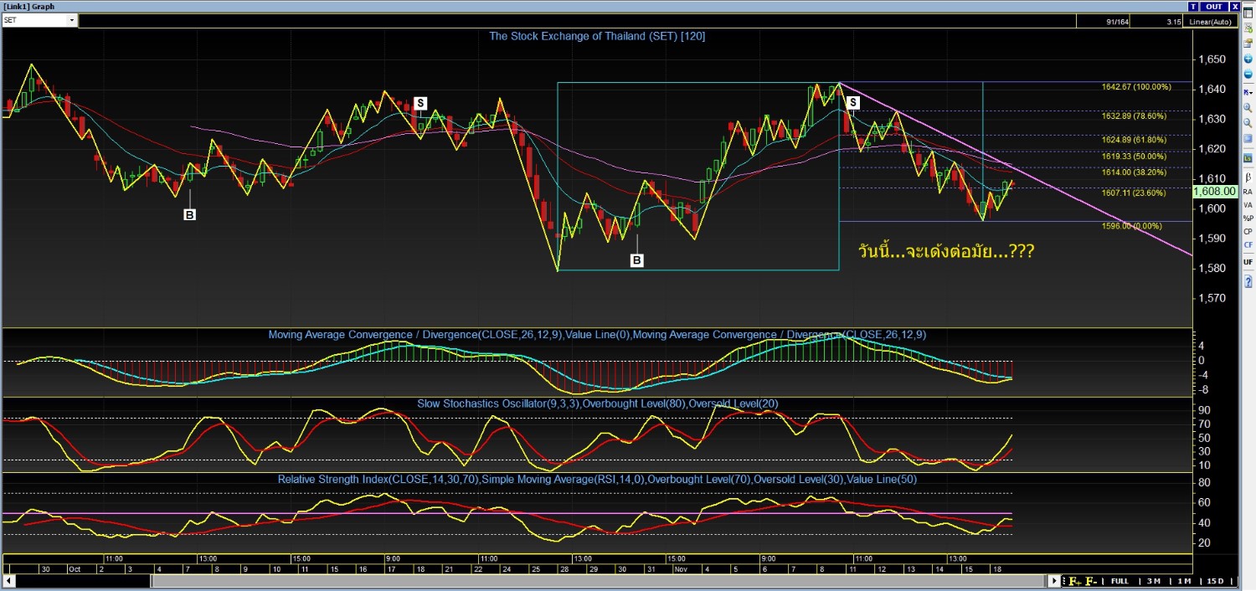
Task: Click the B buy marker near Oct 30
Action: [637, 260]
